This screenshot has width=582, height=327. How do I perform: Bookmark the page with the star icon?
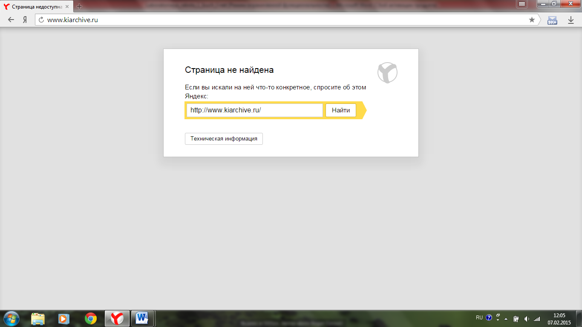pos(532,20)
